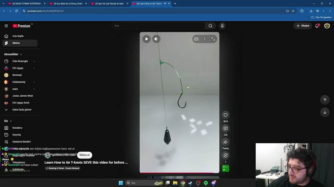Select Shorts in the sidebar

pyautogui.click(x=20, y=43)
